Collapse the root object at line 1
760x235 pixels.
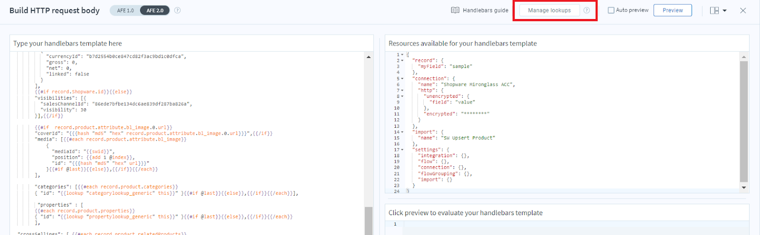402,55
